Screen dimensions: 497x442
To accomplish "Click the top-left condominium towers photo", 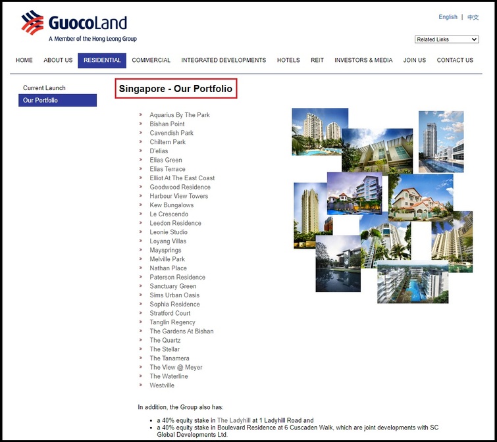I will [319, 130].
